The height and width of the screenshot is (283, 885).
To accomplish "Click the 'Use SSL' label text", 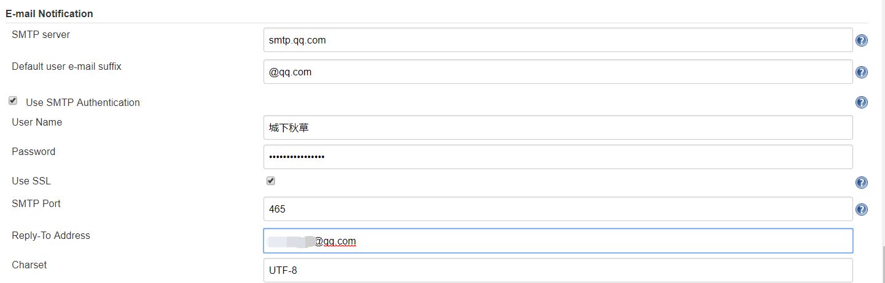I will click(x=31, y=181).
